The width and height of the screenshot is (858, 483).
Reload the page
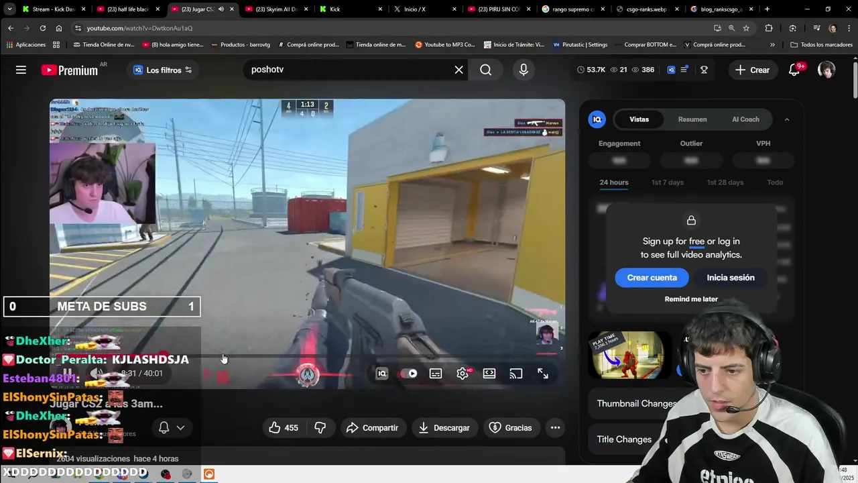43,28
